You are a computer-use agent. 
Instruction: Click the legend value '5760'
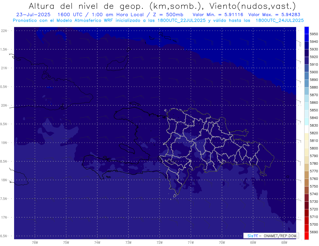tap(314, 179)
